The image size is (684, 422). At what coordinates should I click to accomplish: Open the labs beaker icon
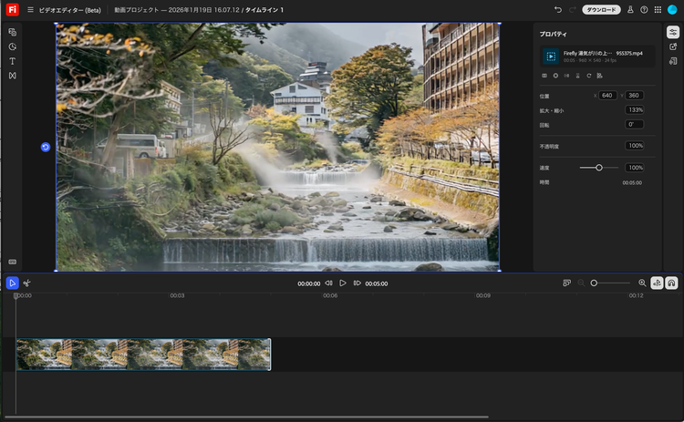tap(629, 9)
